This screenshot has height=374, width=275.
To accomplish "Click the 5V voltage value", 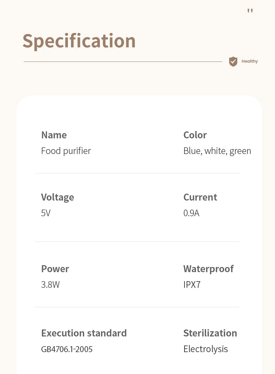I will (46, 213).
